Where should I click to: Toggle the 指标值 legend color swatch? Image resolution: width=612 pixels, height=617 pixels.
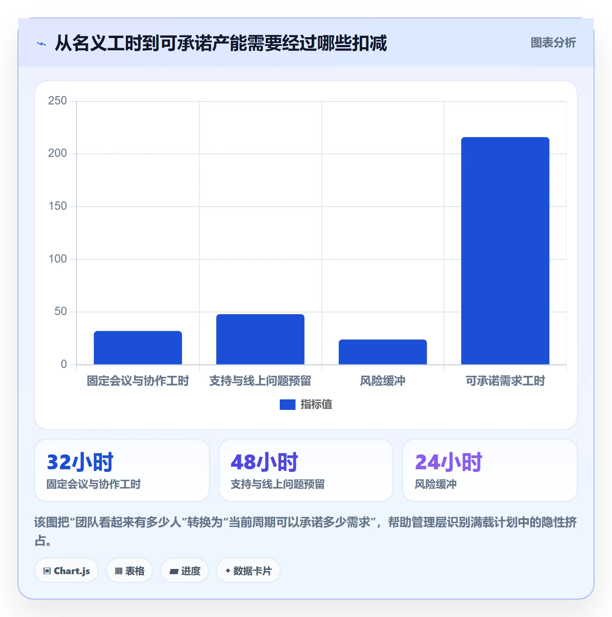click(287, 405)
